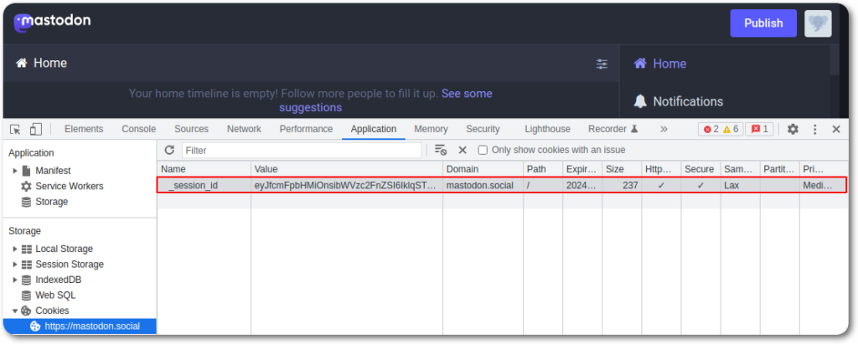Viewport: 858px width, 344px height.
Task: Open the Console tab
Action: [138, 129]
